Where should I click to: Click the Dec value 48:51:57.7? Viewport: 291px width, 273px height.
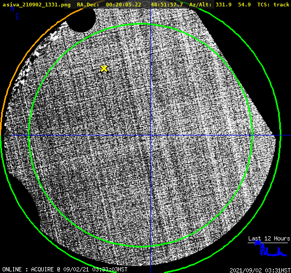pos(167,5)
